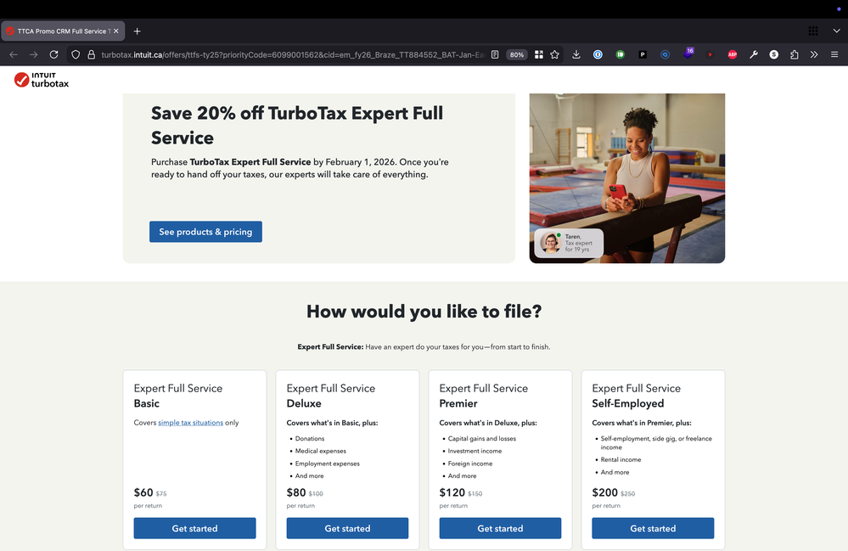Click the wrench developer tools icon

754,54
